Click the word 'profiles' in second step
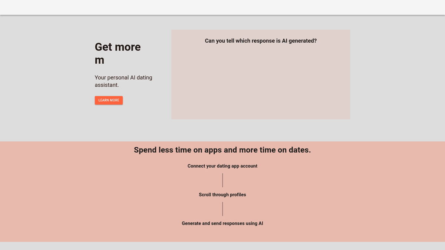Image resolution: width=445 pixels, height=250 pixels. point(238,194)
